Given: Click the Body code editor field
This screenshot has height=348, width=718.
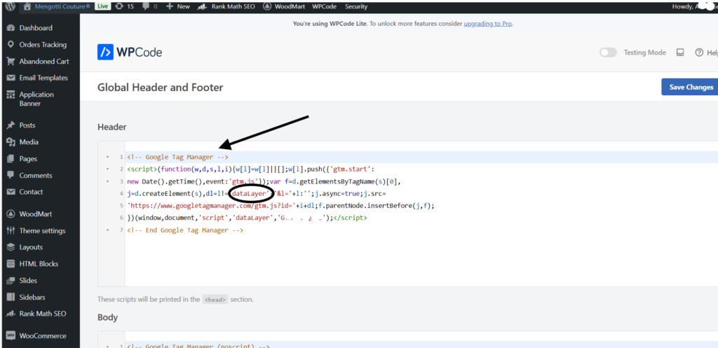Looking at the screenshot, I should [421, 341].
